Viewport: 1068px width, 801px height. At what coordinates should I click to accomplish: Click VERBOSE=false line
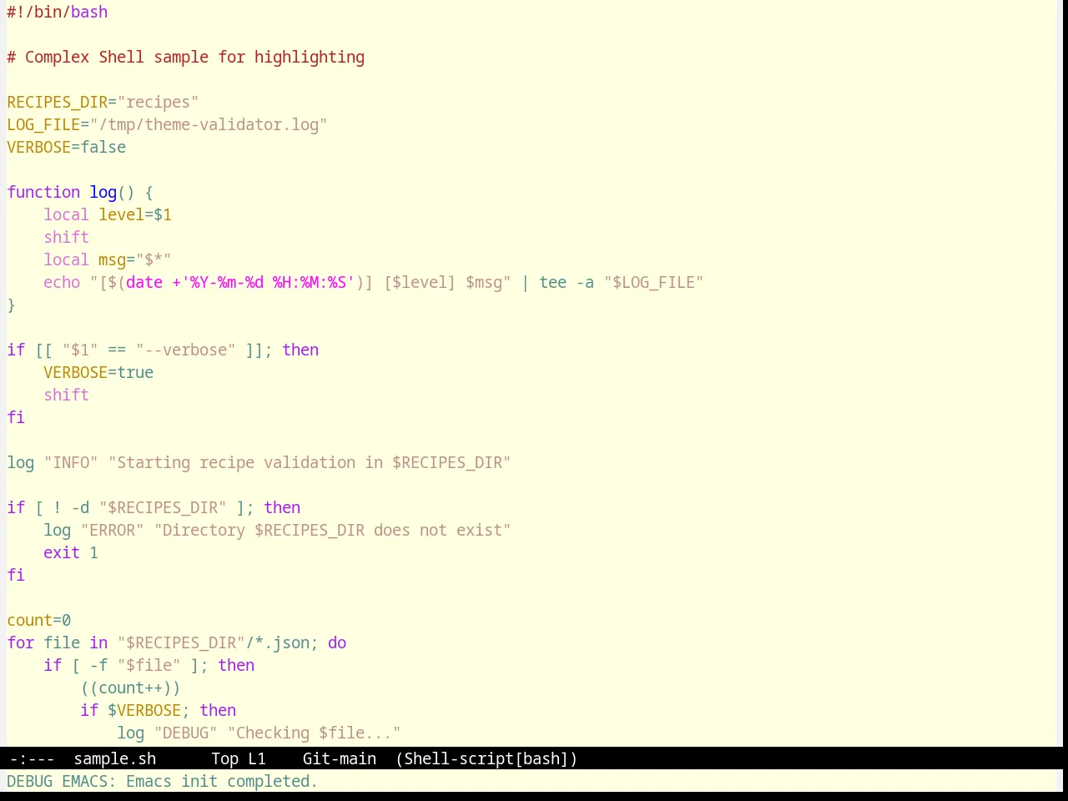67,147
